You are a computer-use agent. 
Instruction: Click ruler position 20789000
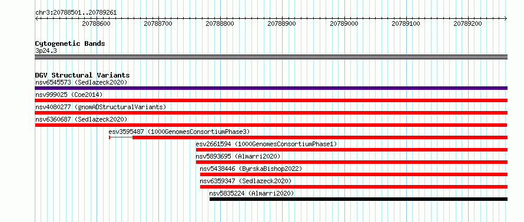click(344, 23)
